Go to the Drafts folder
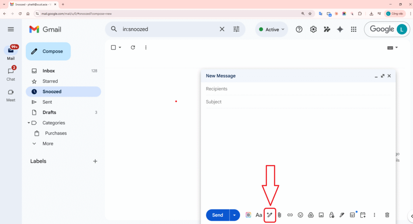The height and width of the screenshot is (224, 413). click(x=49, y=112)
